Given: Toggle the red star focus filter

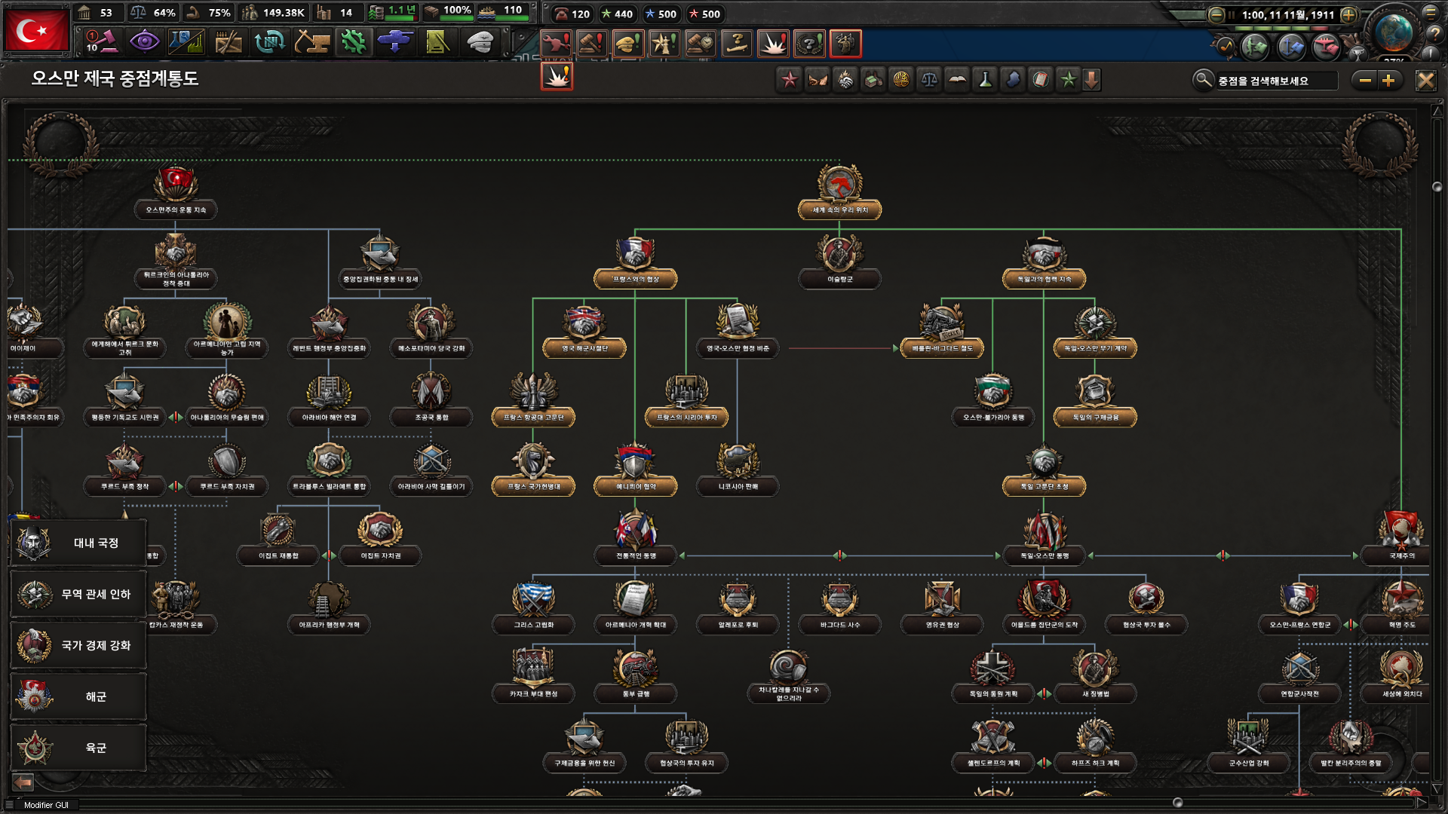Looking at the screenshot, I should (790, 80).
